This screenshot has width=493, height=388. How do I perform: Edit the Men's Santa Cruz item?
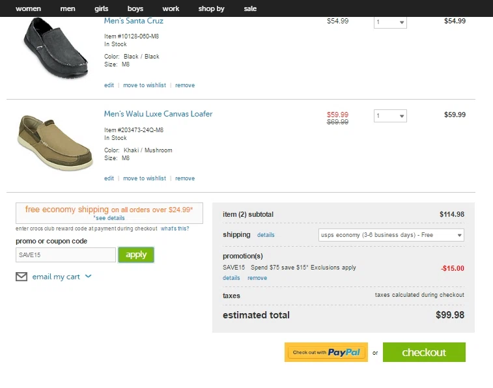(x=109, y=85)
